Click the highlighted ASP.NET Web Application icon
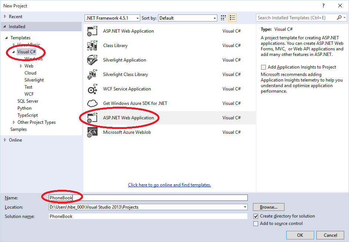 coord(92,118)
